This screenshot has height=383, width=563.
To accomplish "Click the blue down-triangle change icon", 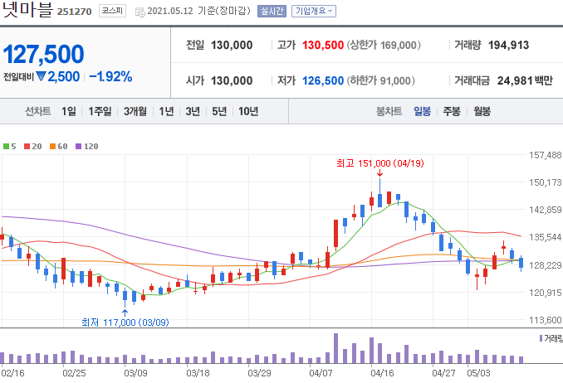I will pos(41,76).
